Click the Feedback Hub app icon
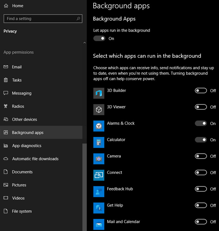This screenshot has width=219, height=231. [x=99, y=192]
